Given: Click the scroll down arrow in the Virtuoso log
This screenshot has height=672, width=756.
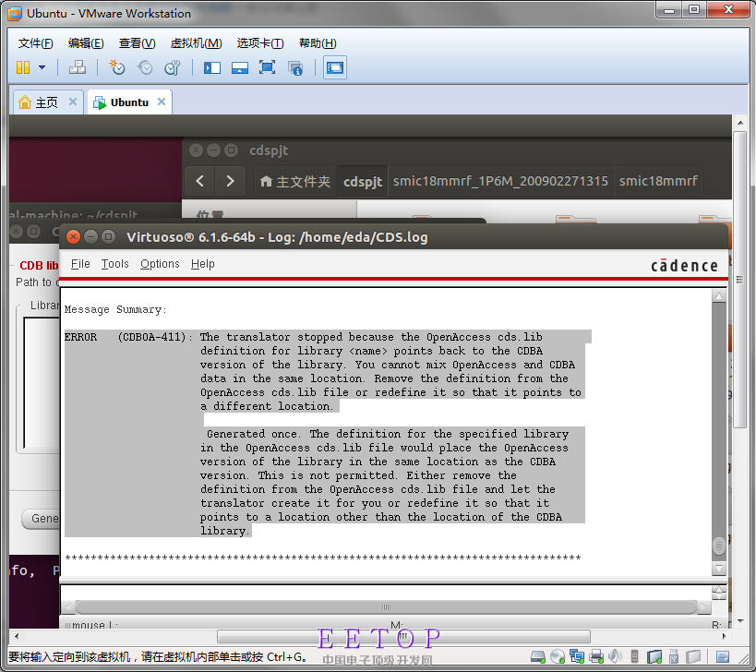Looking at the screenshot, I should (719, 569).
